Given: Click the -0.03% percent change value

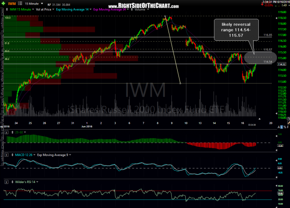Looking at the screenshot, I should [x=269, y=5].
